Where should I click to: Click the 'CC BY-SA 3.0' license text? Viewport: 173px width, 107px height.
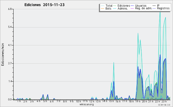pyautogui.click(x=164, y=105)
